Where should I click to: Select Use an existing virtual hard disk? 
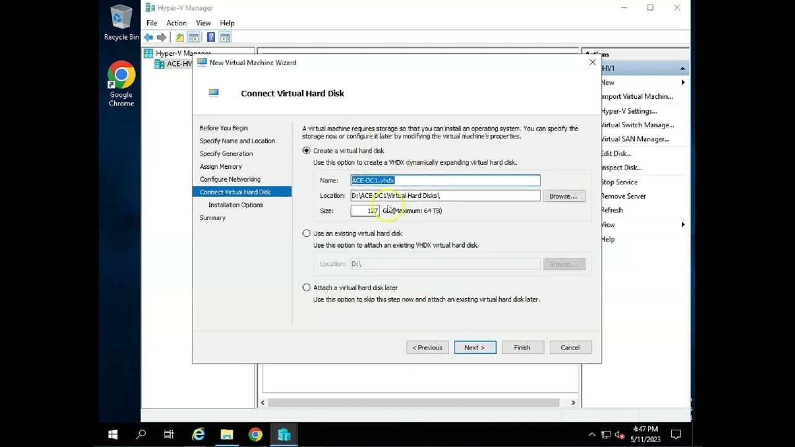tap(306, 233)
